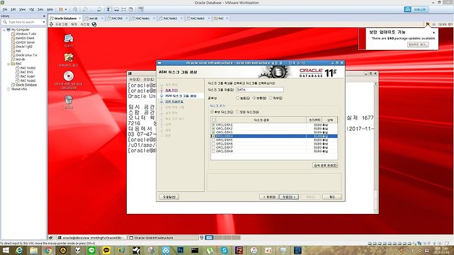Select the External redundancy radio button

[x=271, y=98]
